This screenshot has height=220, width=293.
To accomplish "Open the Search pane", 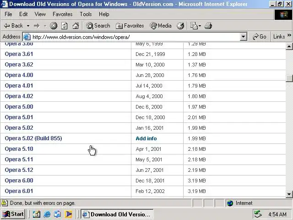I will [x=98, y=26].
